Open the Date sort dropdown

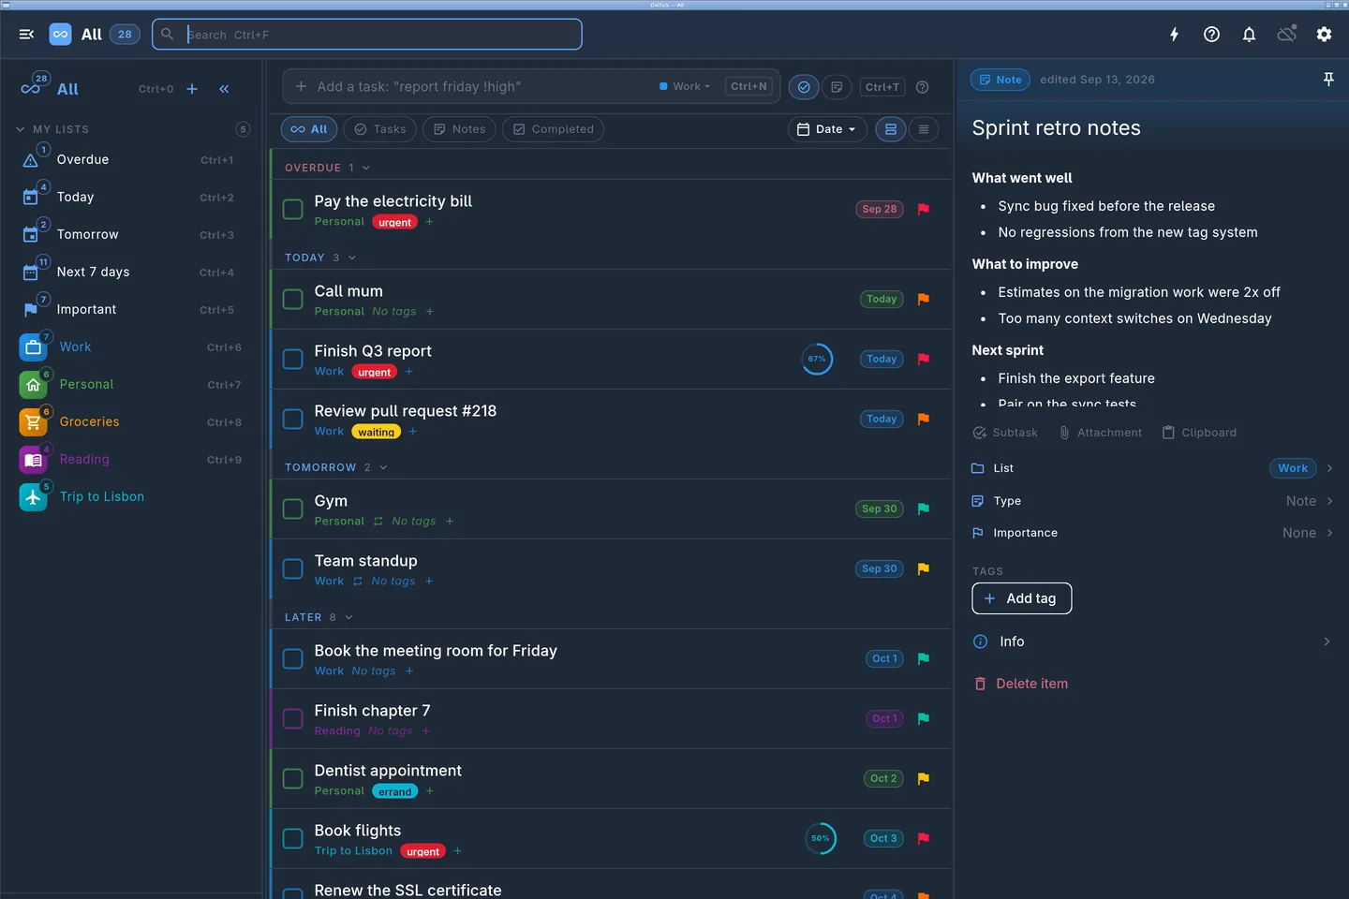827,129
